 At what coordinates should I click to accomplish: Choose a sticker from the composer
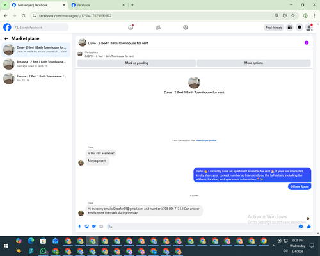(94, 227)
